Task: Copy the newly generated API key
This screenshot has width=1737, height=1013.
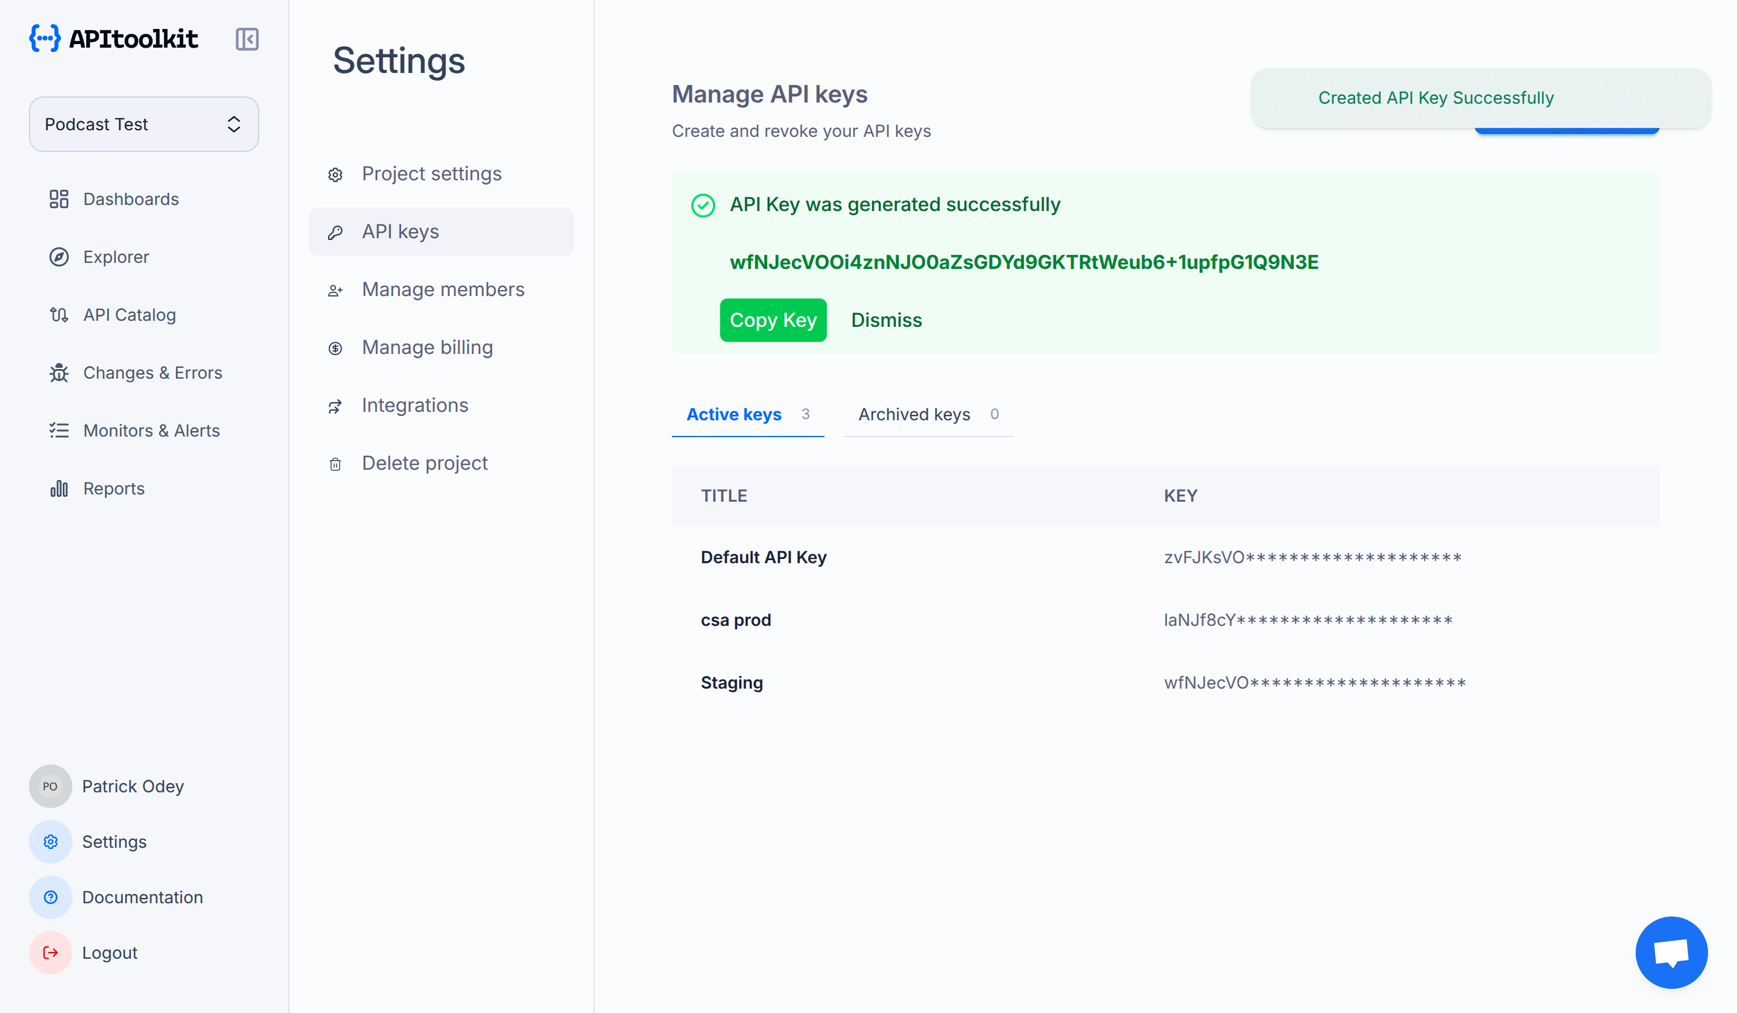Action: point(773,320)
